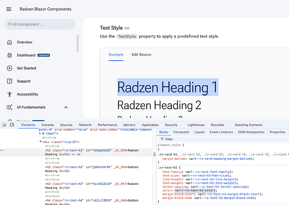Screen dimensions: 289x205
Task: Switch to the Computed styles tab
Action: [x=181, y=132]
